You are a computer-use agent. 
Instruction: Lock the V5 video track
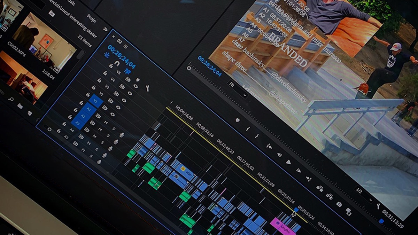105,73
